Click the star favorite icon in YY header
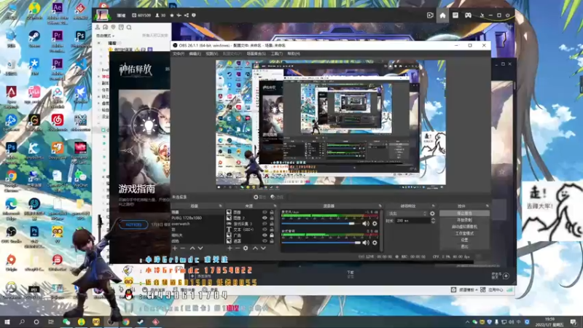The width and height of the screenshot is (583, 328). coord(172,15)
